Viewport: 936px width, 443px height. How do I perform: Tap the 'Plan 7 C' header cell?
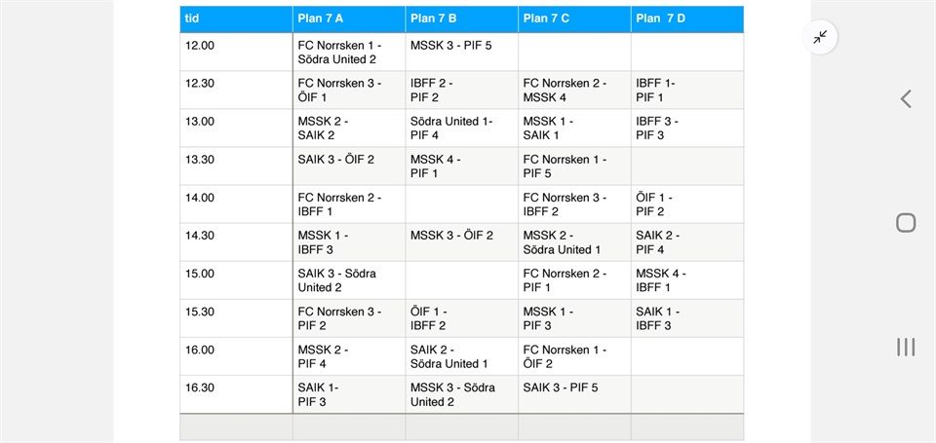point(573,18)
